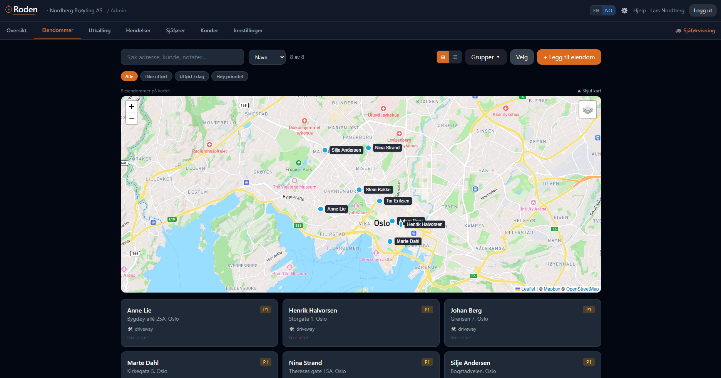Viewport: 721px width, 378px height.
Task: Click the Nina Strand map marker dot
Action: (368, 148)
